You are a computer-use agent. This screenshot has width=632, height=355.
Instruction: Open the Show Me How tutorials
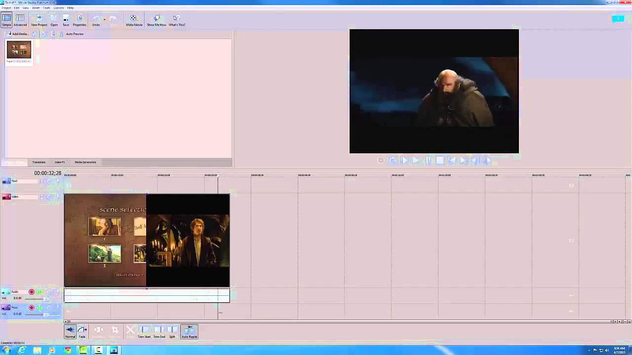pos(156,20)
